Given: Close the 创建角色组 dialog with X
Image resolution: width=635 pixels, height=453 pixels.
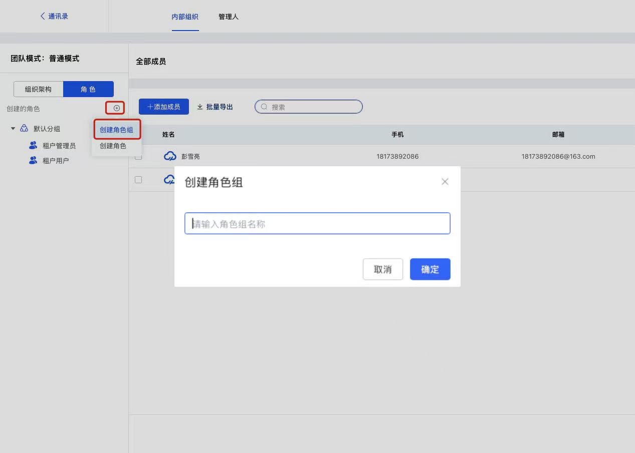Looking at the screenshot, I should (445, 182).
